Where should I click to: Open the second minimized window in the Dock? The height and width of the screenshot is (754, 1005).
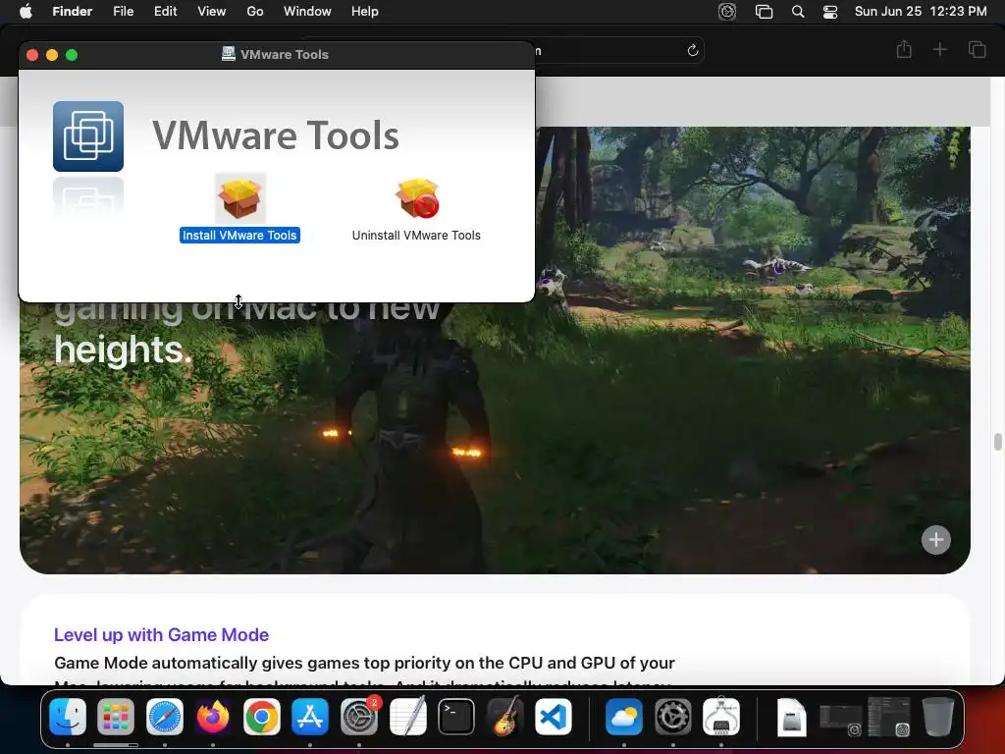[889, 716]
